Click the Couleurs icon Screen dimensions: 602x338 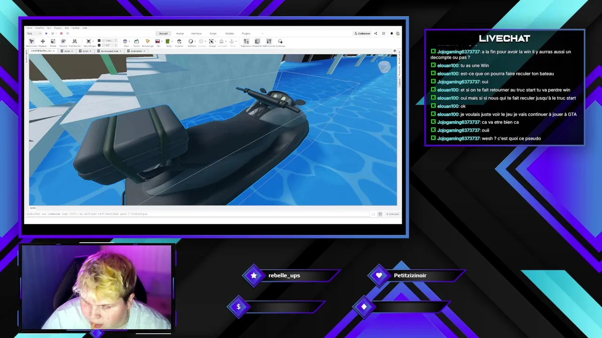pyautogui.click(x=201, y=41)
